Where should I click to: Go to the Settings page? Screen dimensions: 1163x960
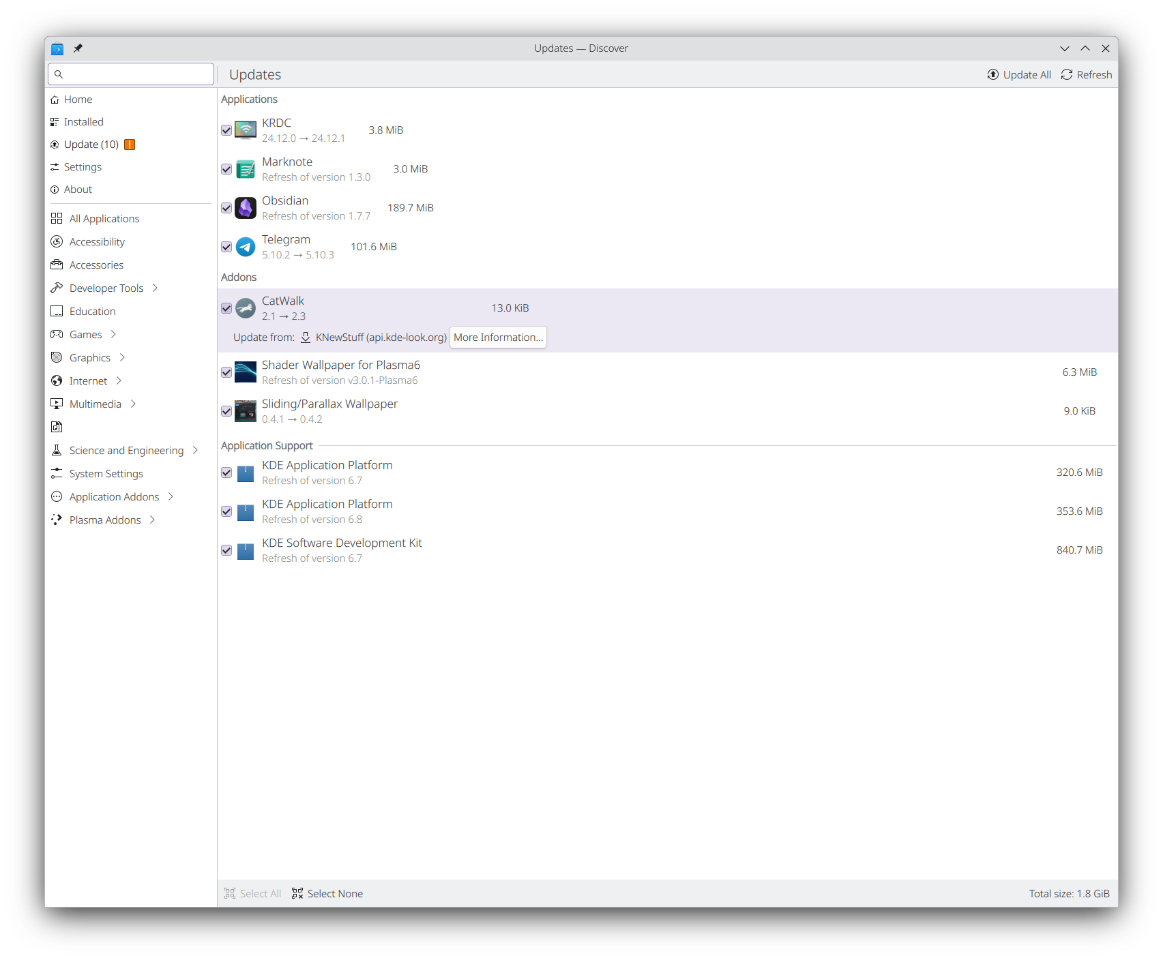[83, 167]
